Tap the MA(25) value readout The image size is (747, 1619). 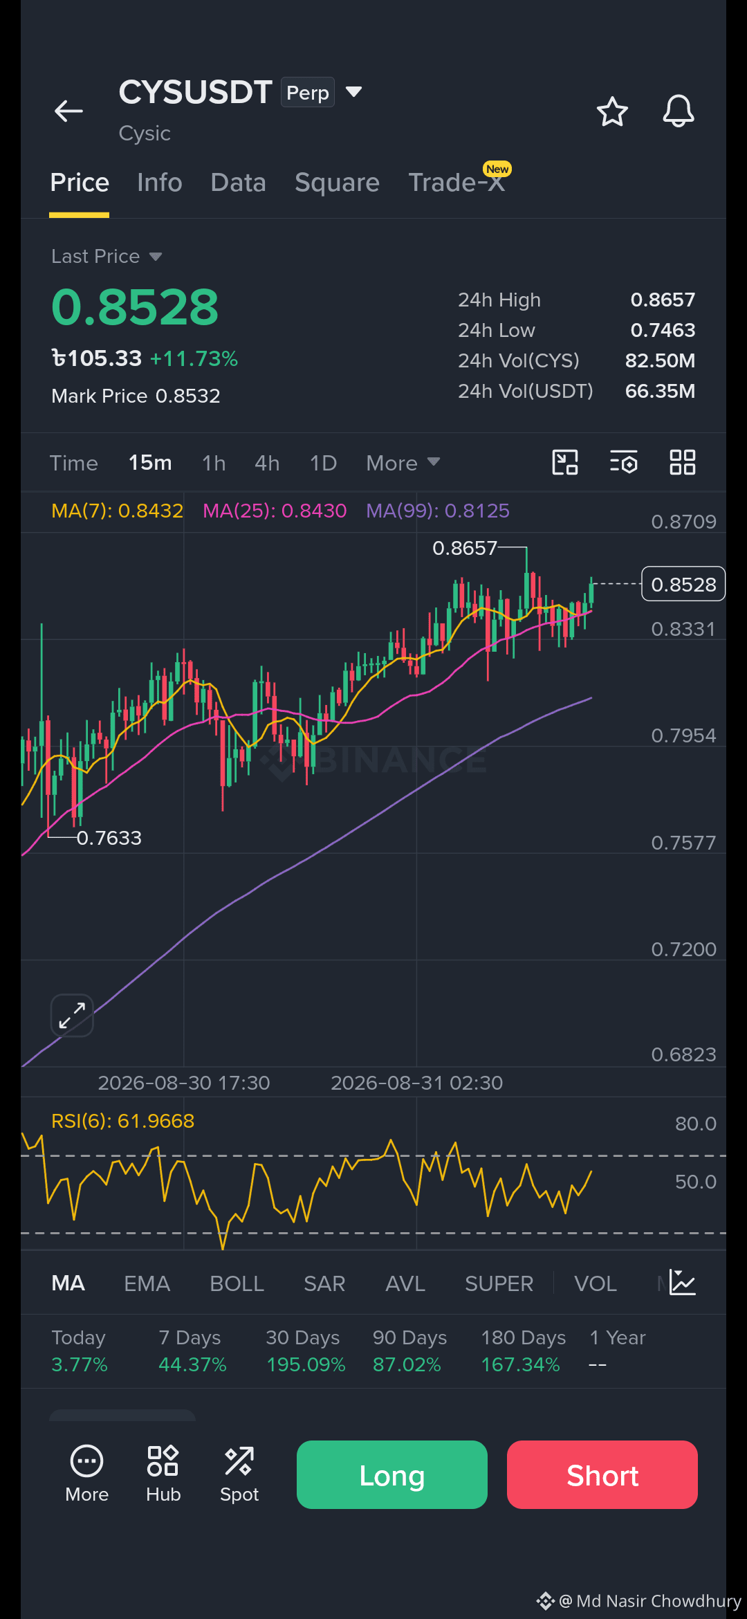(x=275, y=511)
